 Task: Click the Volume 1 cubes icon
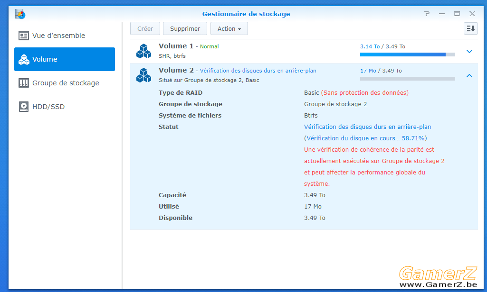[143, 51]
